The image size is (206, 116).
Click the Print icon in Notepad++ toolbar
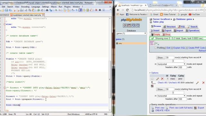pyautogui.click(x=21, y=10)
